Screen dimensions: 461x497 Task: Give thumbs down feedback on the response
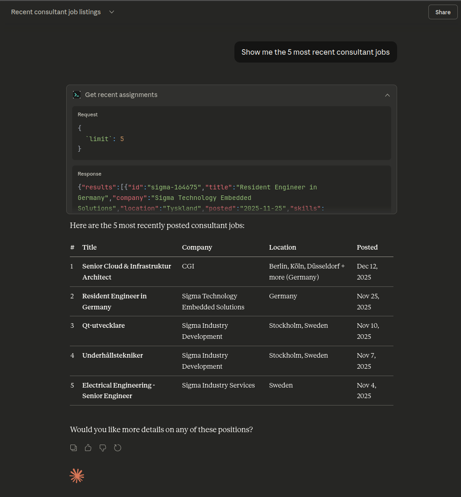tap(103, 447)
